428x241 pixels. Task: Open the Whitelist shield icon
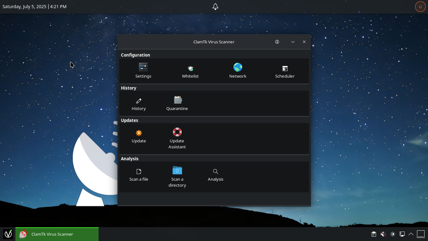coord(190,68)
